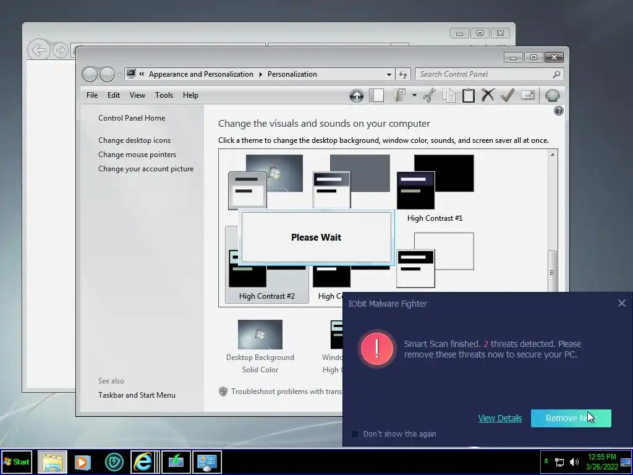Image resolution: width=633 pixels, height=475 pixels.
Task: Select the gray Windows Classic theme thumbnail
Action: coord(351,182)
